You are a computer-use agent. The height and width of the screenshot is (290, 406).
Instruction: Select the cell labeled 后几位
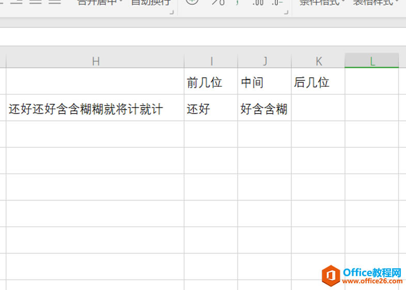click(x=318, y=82)
